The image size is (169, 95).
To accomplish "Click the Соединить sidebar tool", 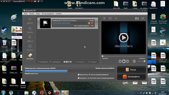I will (x=30, y=47).
